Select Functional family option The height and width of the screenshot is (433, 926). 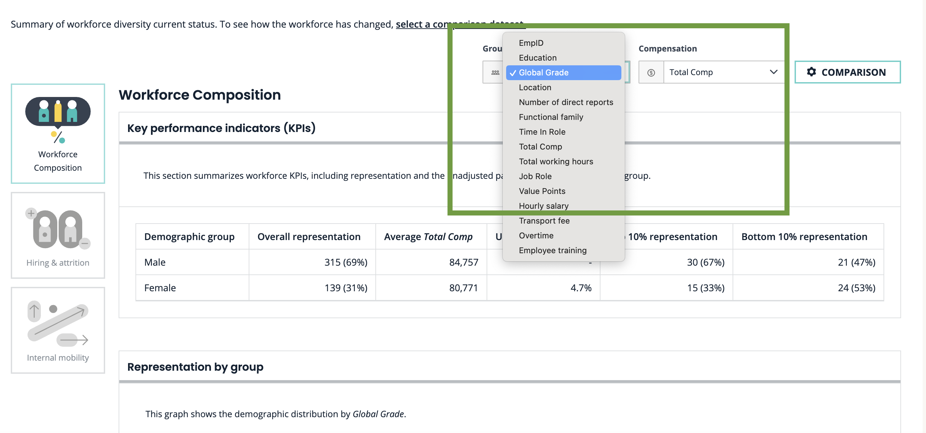(550, 117)
